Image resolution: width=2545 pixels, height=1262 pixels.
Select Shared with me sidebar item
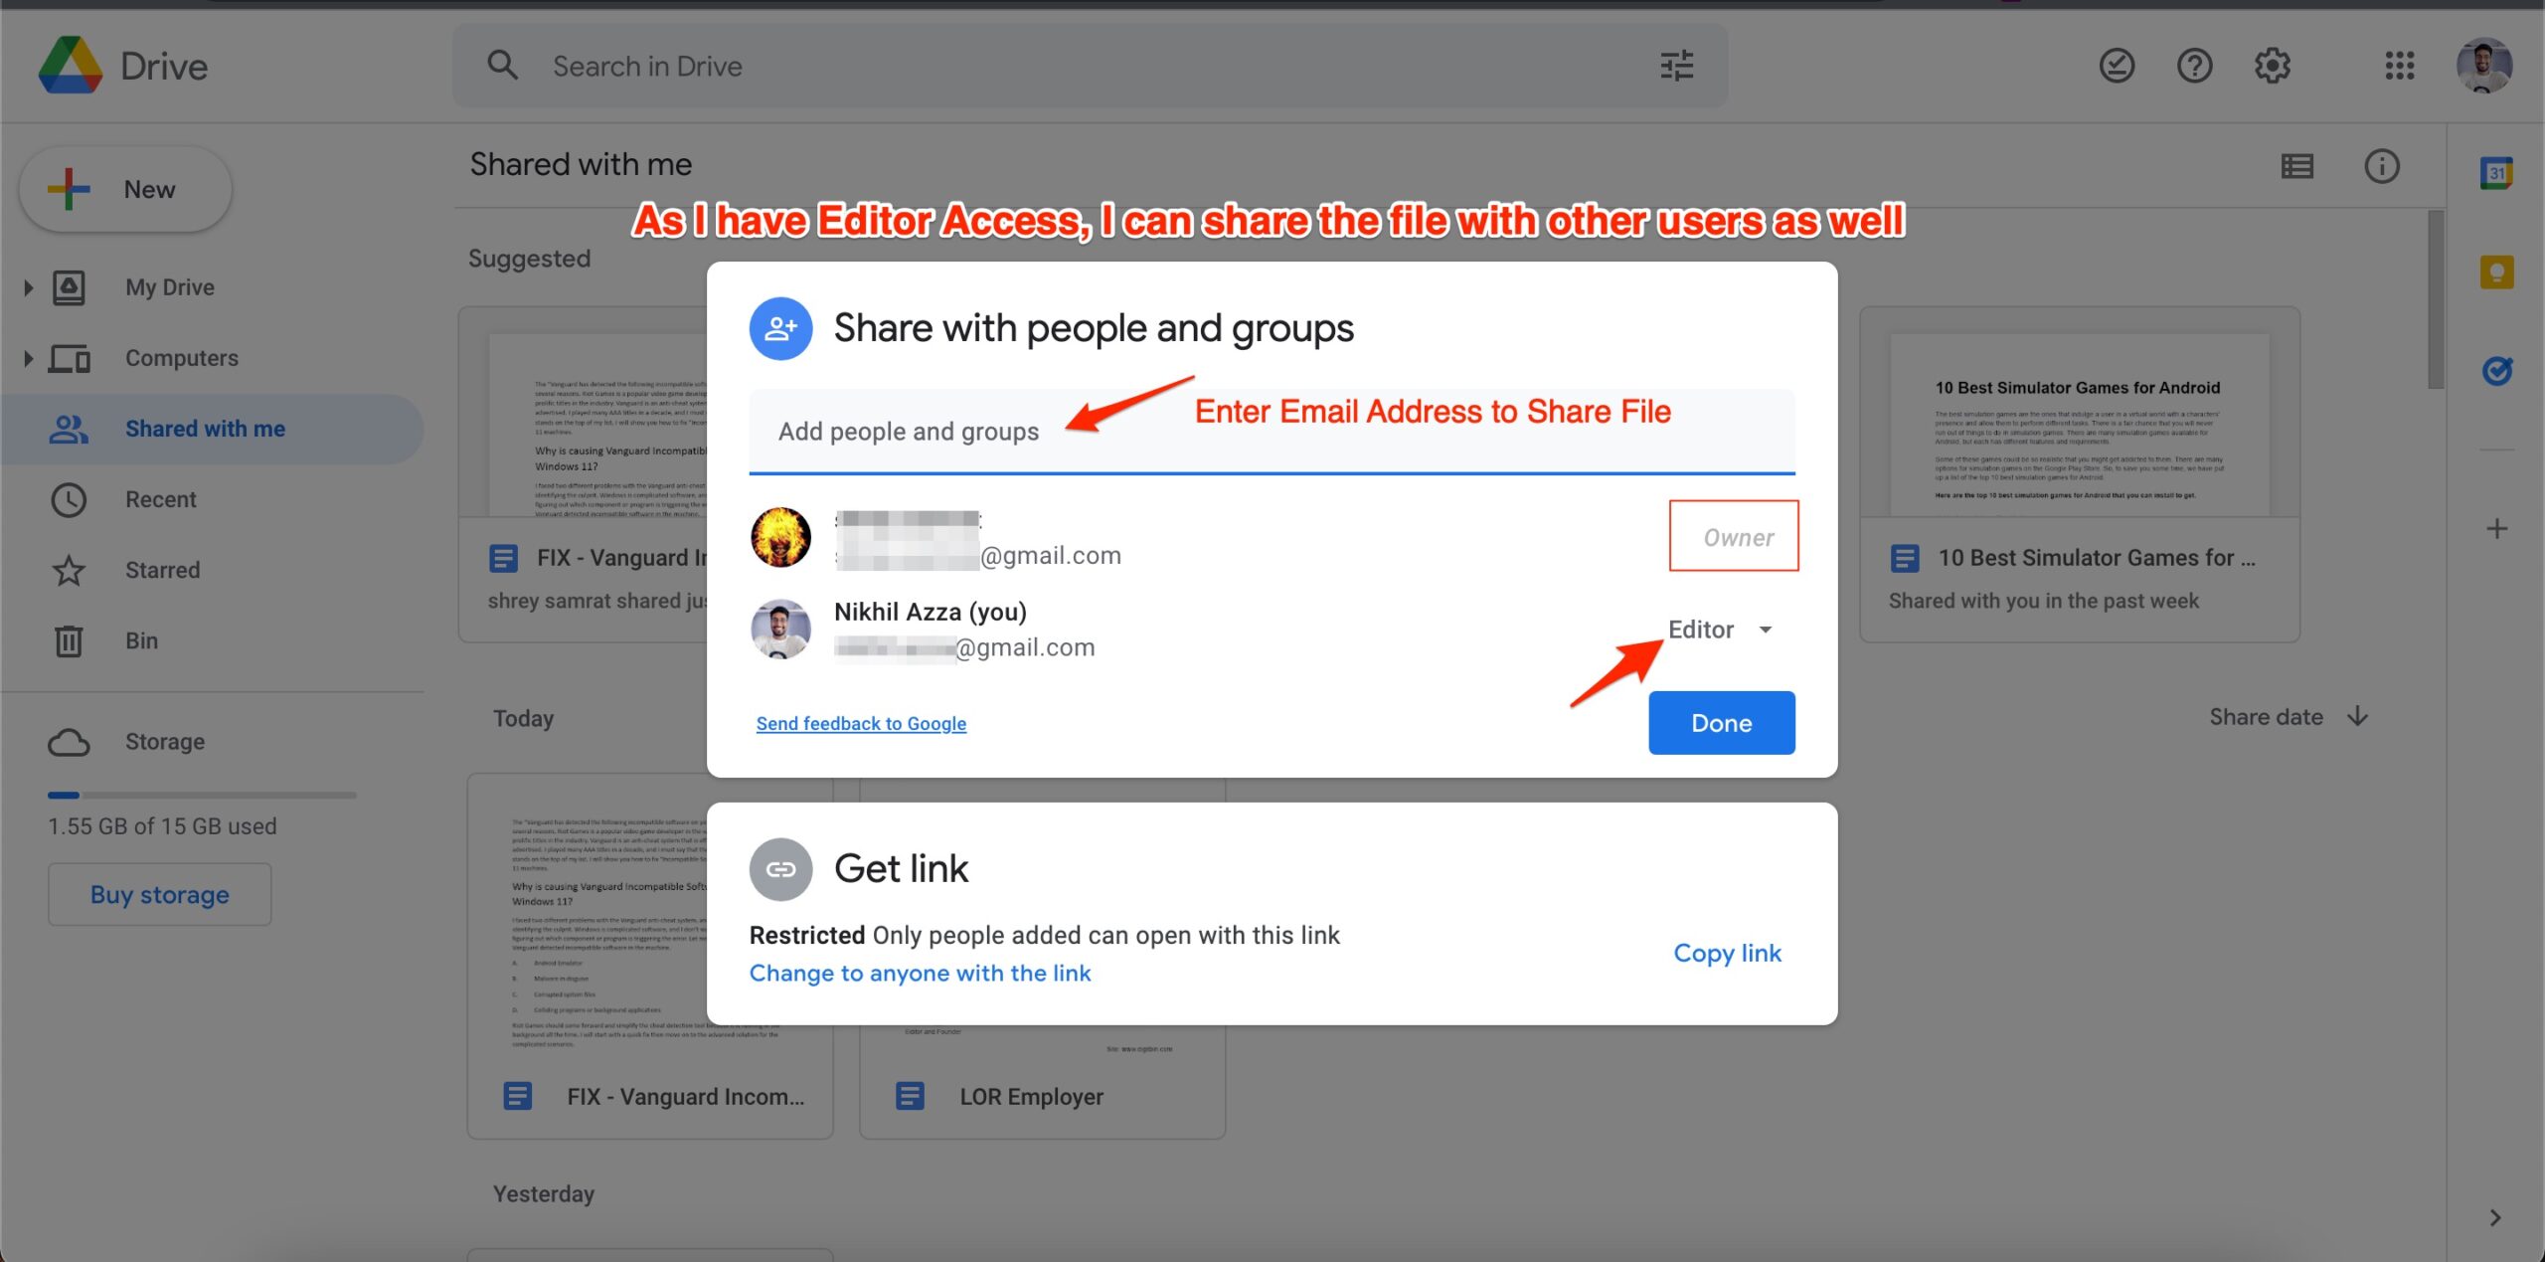[x=205, y=429]
